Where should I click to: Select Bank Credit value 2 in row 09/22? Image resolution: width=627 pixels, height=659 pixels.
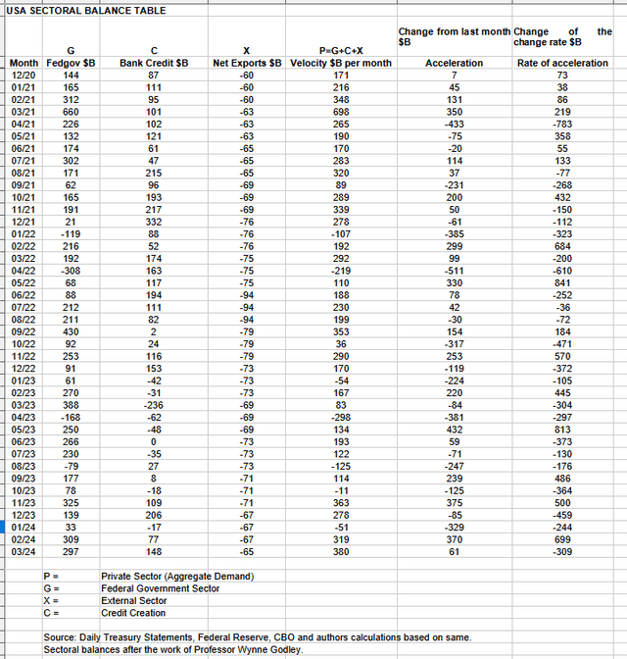[x=154, y=331]
